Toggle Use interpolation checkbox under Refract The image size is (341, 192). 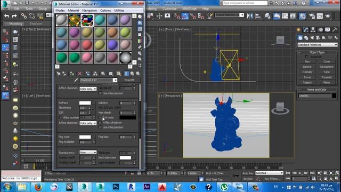coord(100,127)
